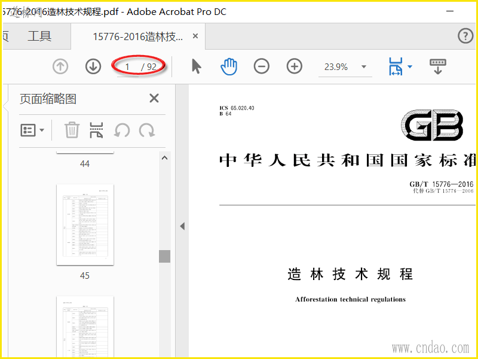Screen dimensions: 478x359
Task: Click the standard number GB/T 15776—2016
Action: (442, 184)
